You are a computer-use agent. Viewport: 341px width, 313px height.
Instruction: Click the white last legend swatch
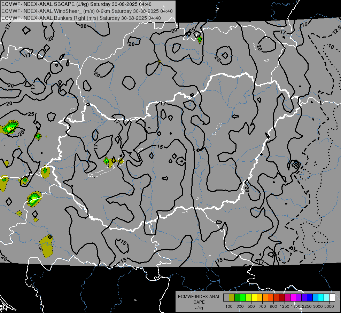click(332, 298)
